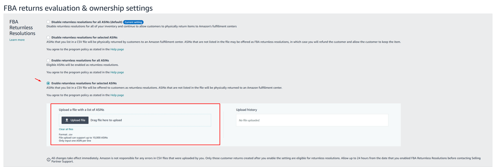This screenshot has height=167, width=493.
Task: Click the info icon beside the changes notice
Action: 48,160
